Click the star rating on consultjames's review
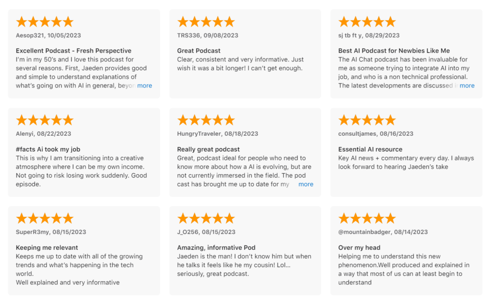The height and width of the screenshot is (301, 495). (367, 120)
